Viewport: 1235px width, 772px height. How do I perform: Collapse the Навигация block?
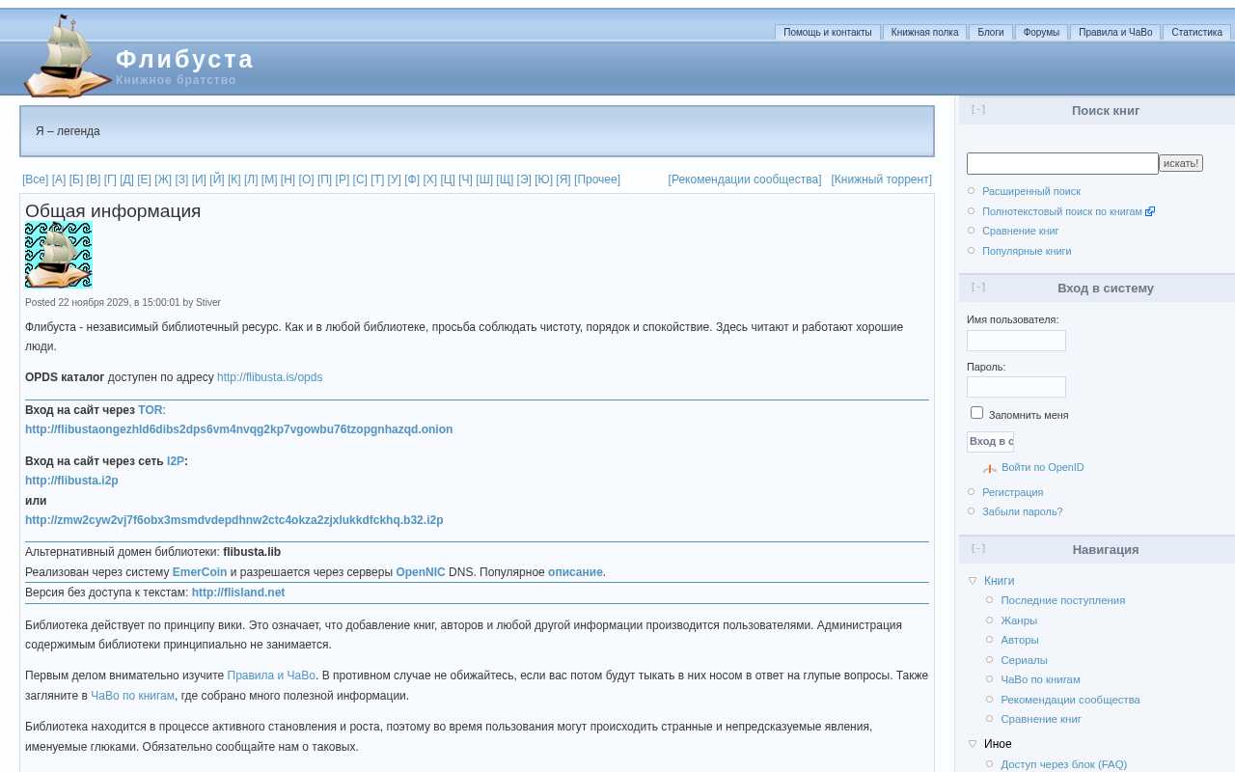978,549
